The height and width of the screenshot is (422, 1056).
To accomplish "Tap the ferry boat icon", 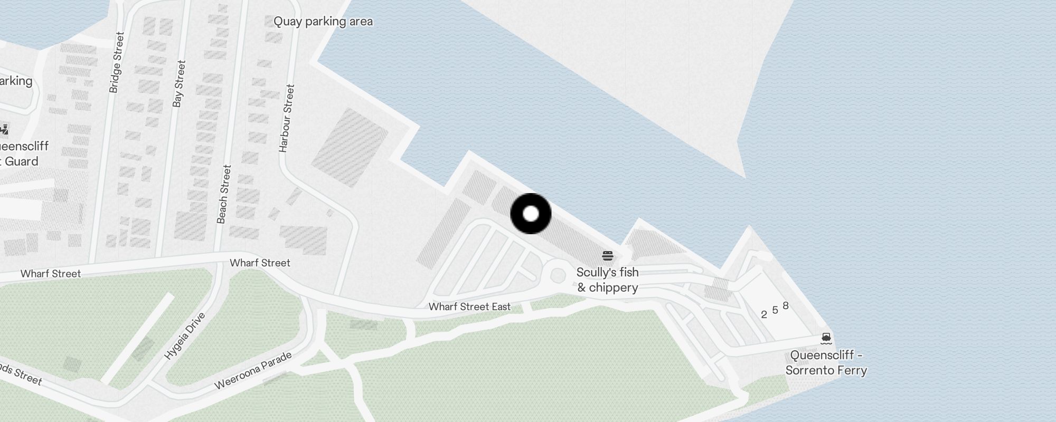I will [x=826, y=338].
